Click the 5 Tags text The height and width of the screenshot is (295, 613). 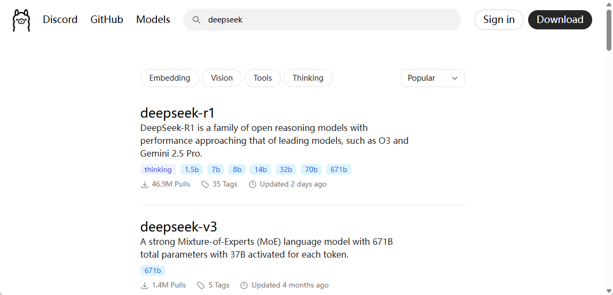(219, 285)
